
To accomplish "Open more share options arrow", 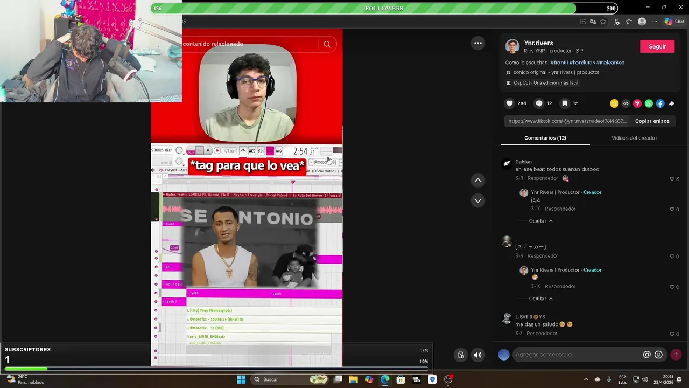I will tap(671, 103).
